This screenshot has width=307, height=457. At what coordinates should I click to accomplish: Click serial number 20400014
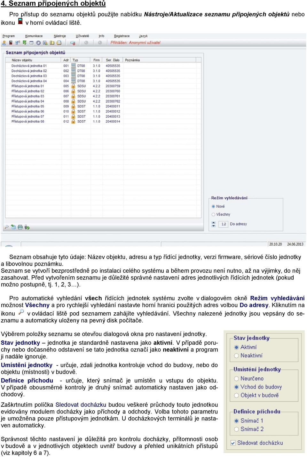pos(113,121)
